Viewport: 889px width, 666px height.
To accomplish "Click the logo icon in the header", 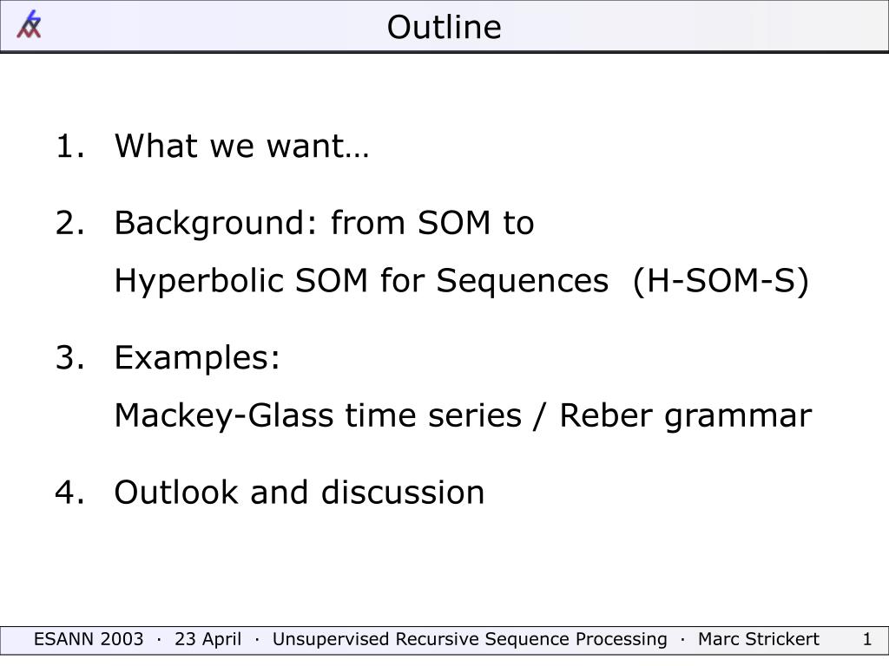I will tap(29, 24).
